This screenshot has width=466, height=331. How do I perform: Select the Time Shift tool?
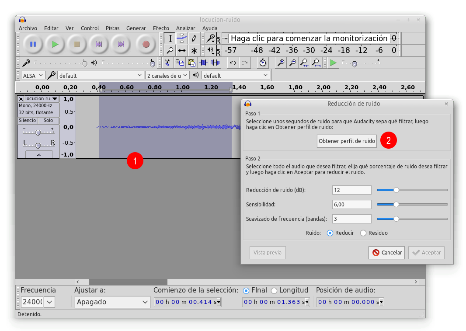coord(182,50)
